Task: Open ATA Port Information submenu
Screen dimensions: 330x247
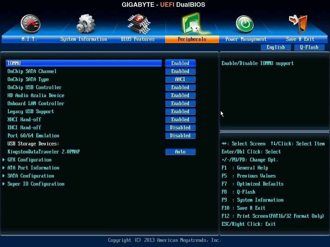Action: [x=33, y=168]
